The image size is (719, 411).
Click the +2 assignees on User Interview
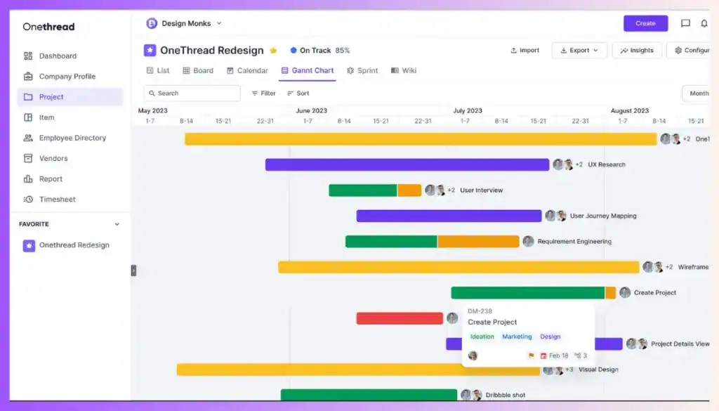pyautogui.click(x=451, y=190)
